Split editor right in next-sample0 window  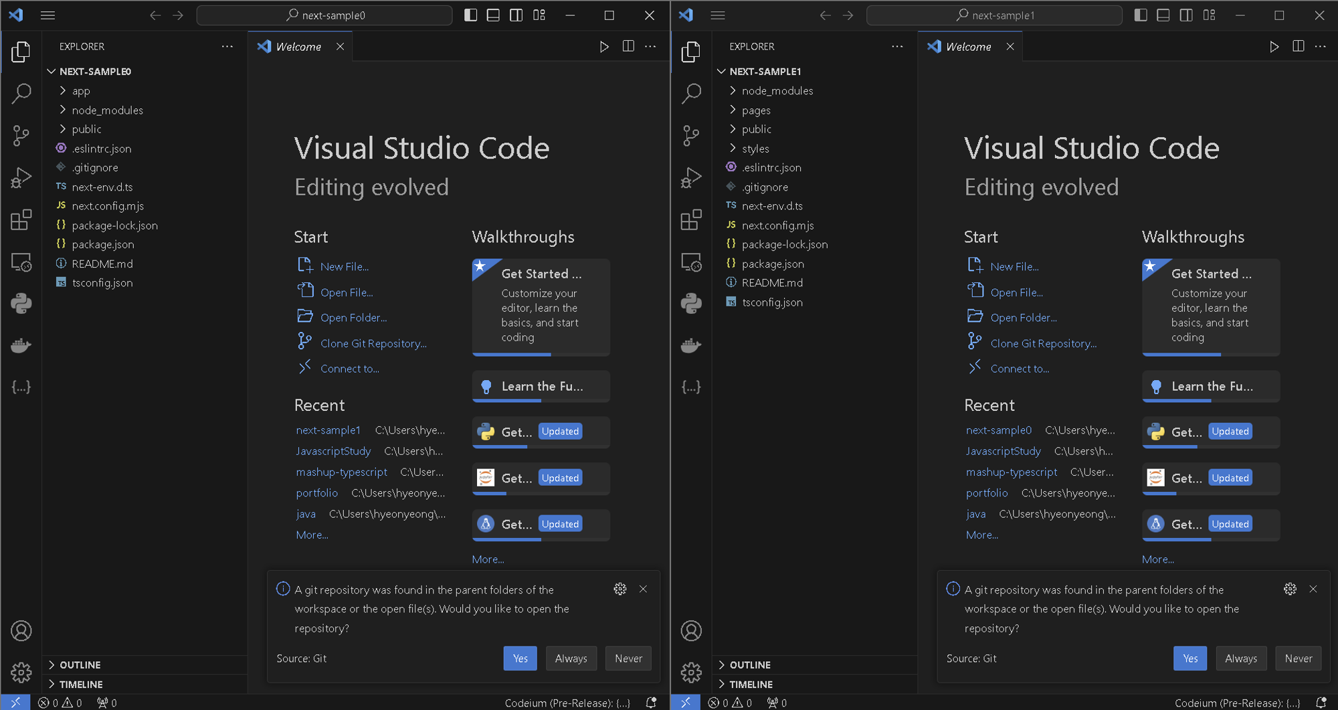(x=628, y=46)
